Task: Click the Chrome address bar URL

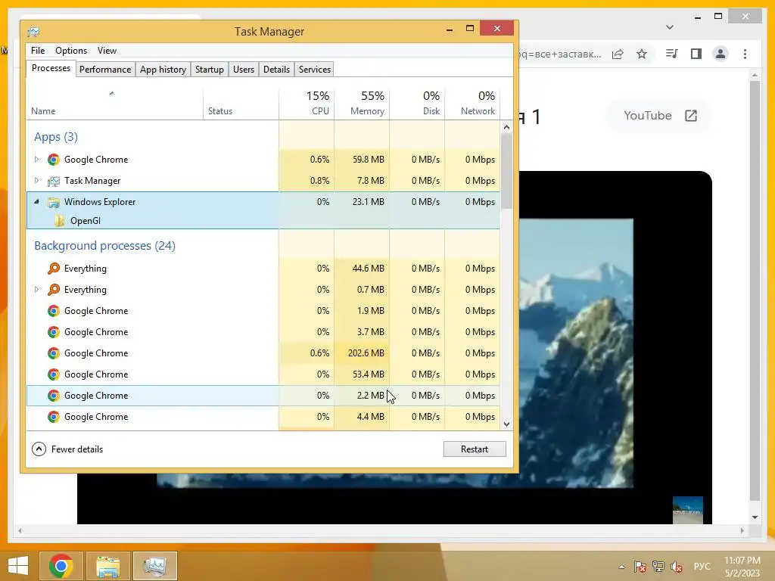Action: point(561,54)
